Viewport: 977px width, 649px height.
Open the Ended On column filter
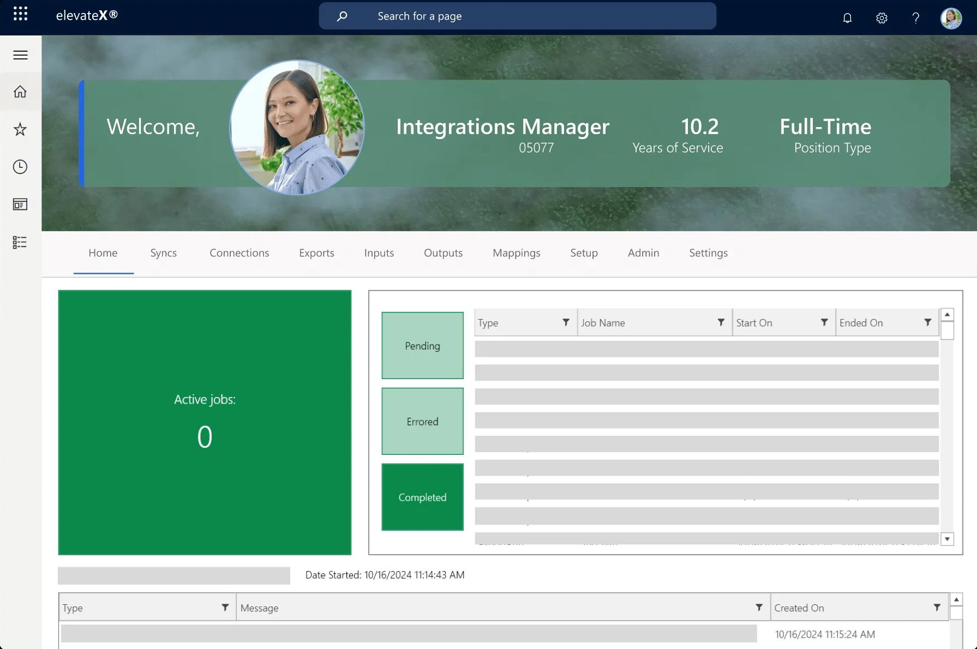(927, 322)
